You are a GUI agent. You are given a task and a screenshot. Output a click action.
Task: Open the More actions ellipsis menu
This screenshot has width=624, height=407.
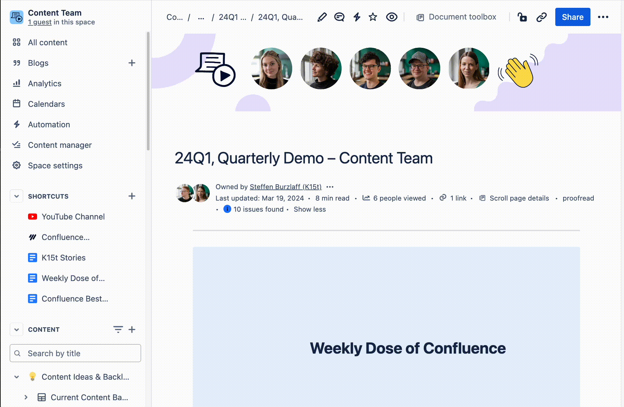(x=603, y=17)
